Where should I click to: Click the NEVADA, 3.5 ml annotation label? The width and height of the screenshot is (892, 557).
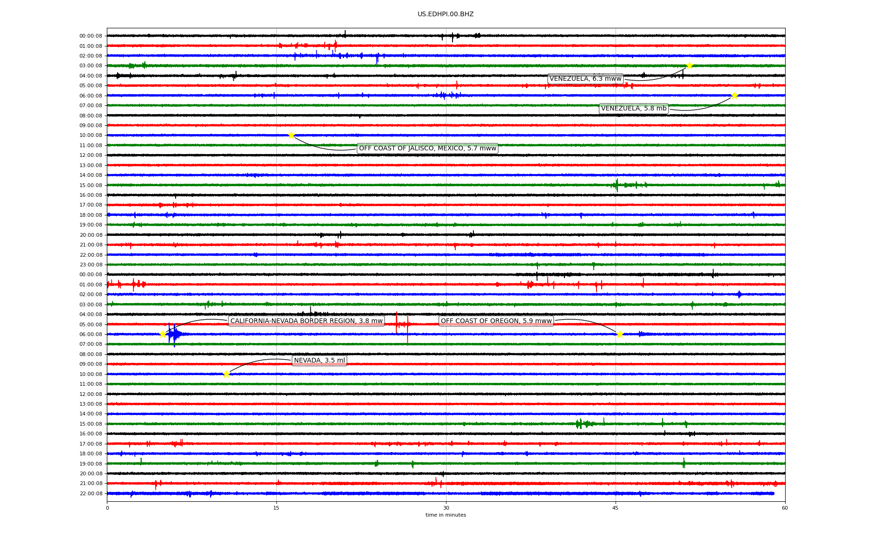[x=319, y=361]
